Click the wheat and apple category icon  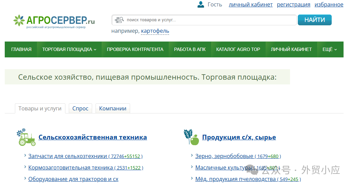191,137
